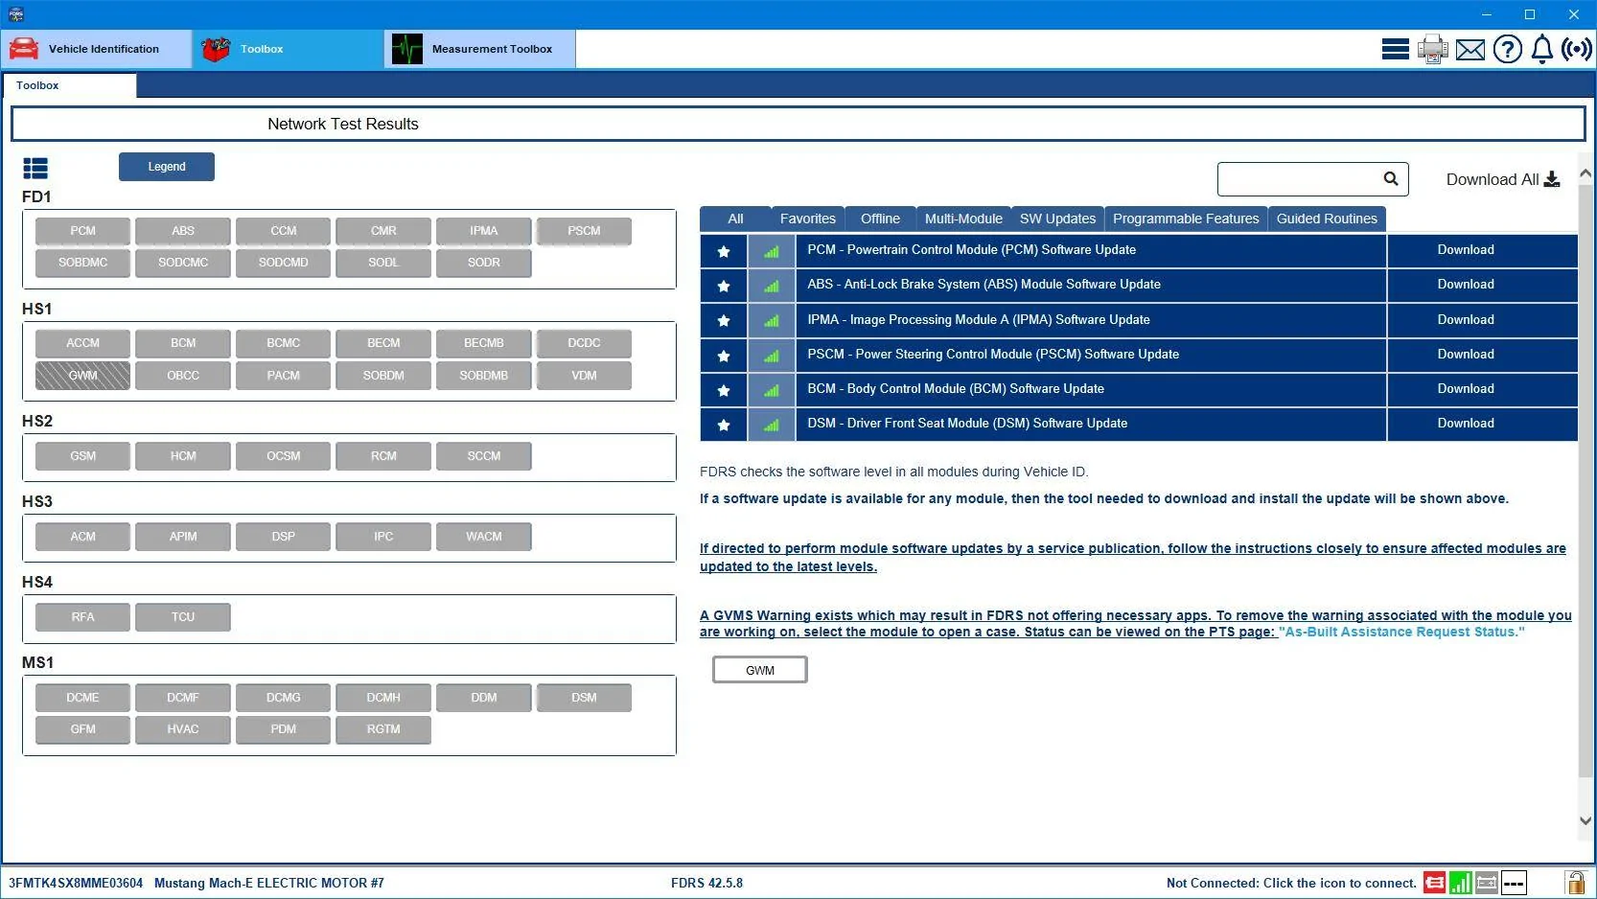Click the signal bars icon in the BCM row

[772, 390]
